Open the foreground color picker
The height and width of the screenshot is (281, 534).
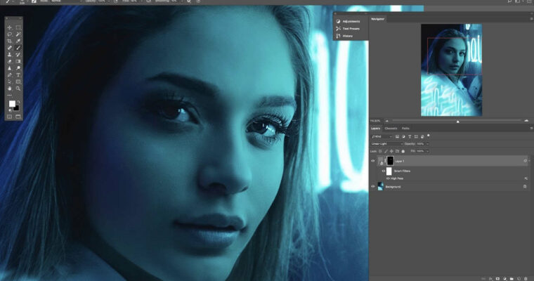(12, 103)
